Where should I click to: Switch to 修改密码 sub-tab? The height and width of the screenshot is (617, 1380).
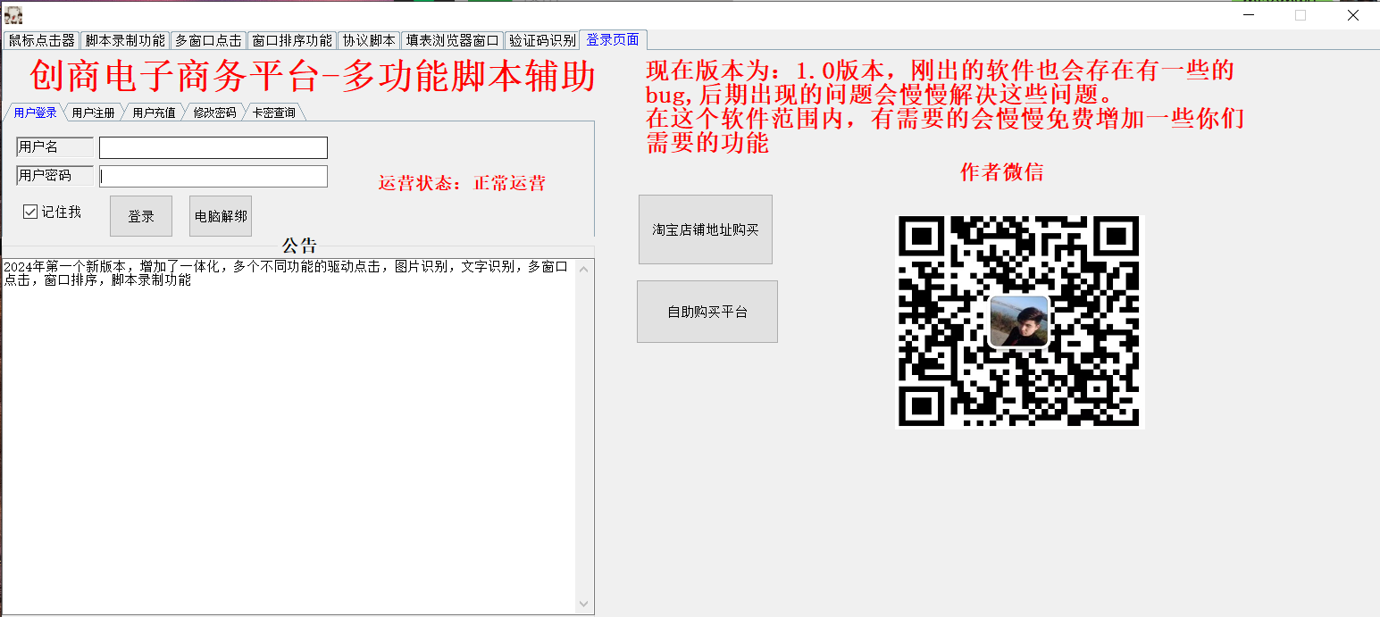[214, 113]
